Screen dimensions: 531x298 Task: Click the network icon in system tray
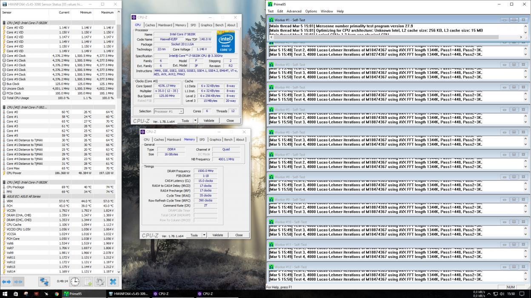(495, 294)
